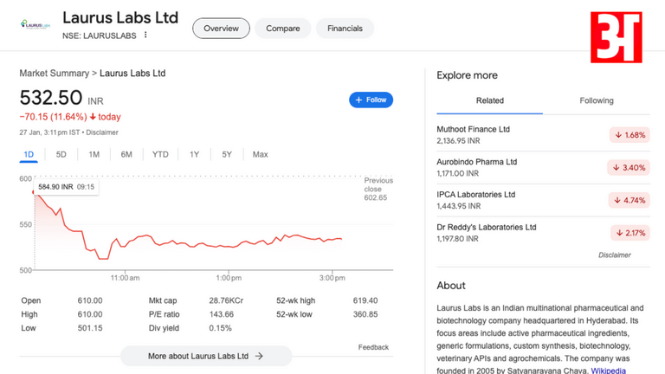Select the Overview tab
This screenshot has width=665, height=374.
[221, 29]
